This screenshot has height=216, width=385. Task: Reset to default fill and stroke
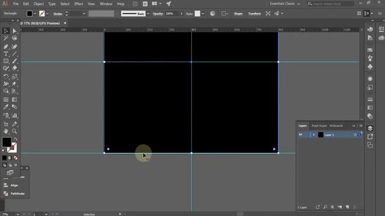pos(3,151)
